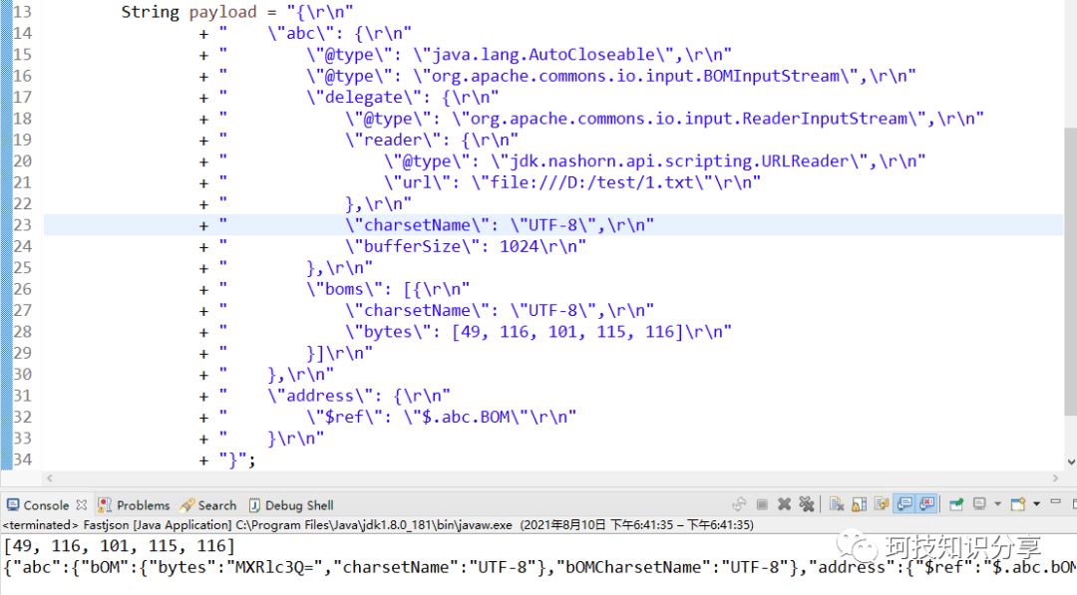The width and height of the screenshot is (1077, 595).
Task: Click 'charsetName' on highlighted line 23
Action: (417, 225)
